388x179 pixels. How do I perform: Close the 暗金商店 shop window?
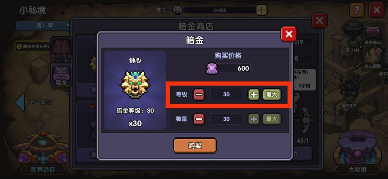319,20
